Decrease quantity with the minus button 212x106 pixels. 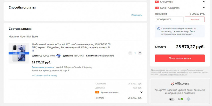tap(130, 53)
